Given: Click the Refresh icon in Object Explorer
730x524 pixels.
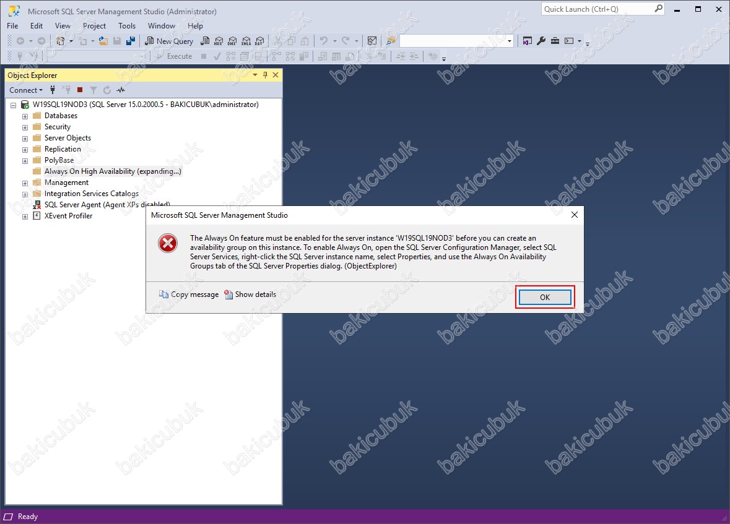Looking at the screenshot, I should click(107, 90).
